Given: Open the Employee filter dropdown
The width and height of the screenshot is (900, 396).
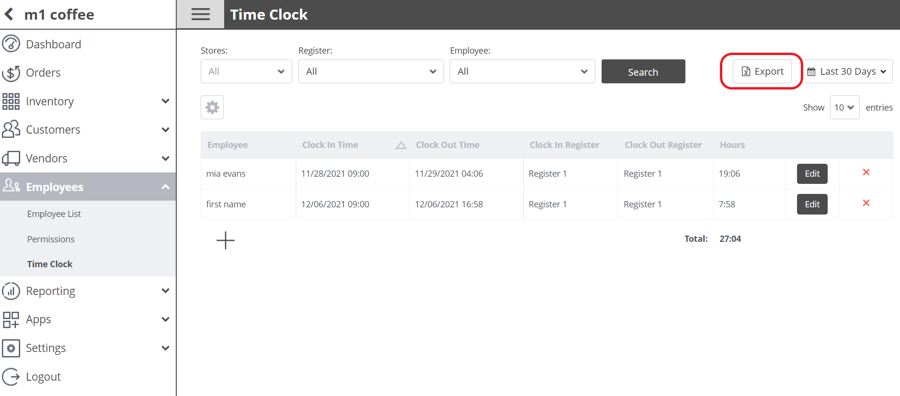Looking at the screenshot, I should [522, 71].
